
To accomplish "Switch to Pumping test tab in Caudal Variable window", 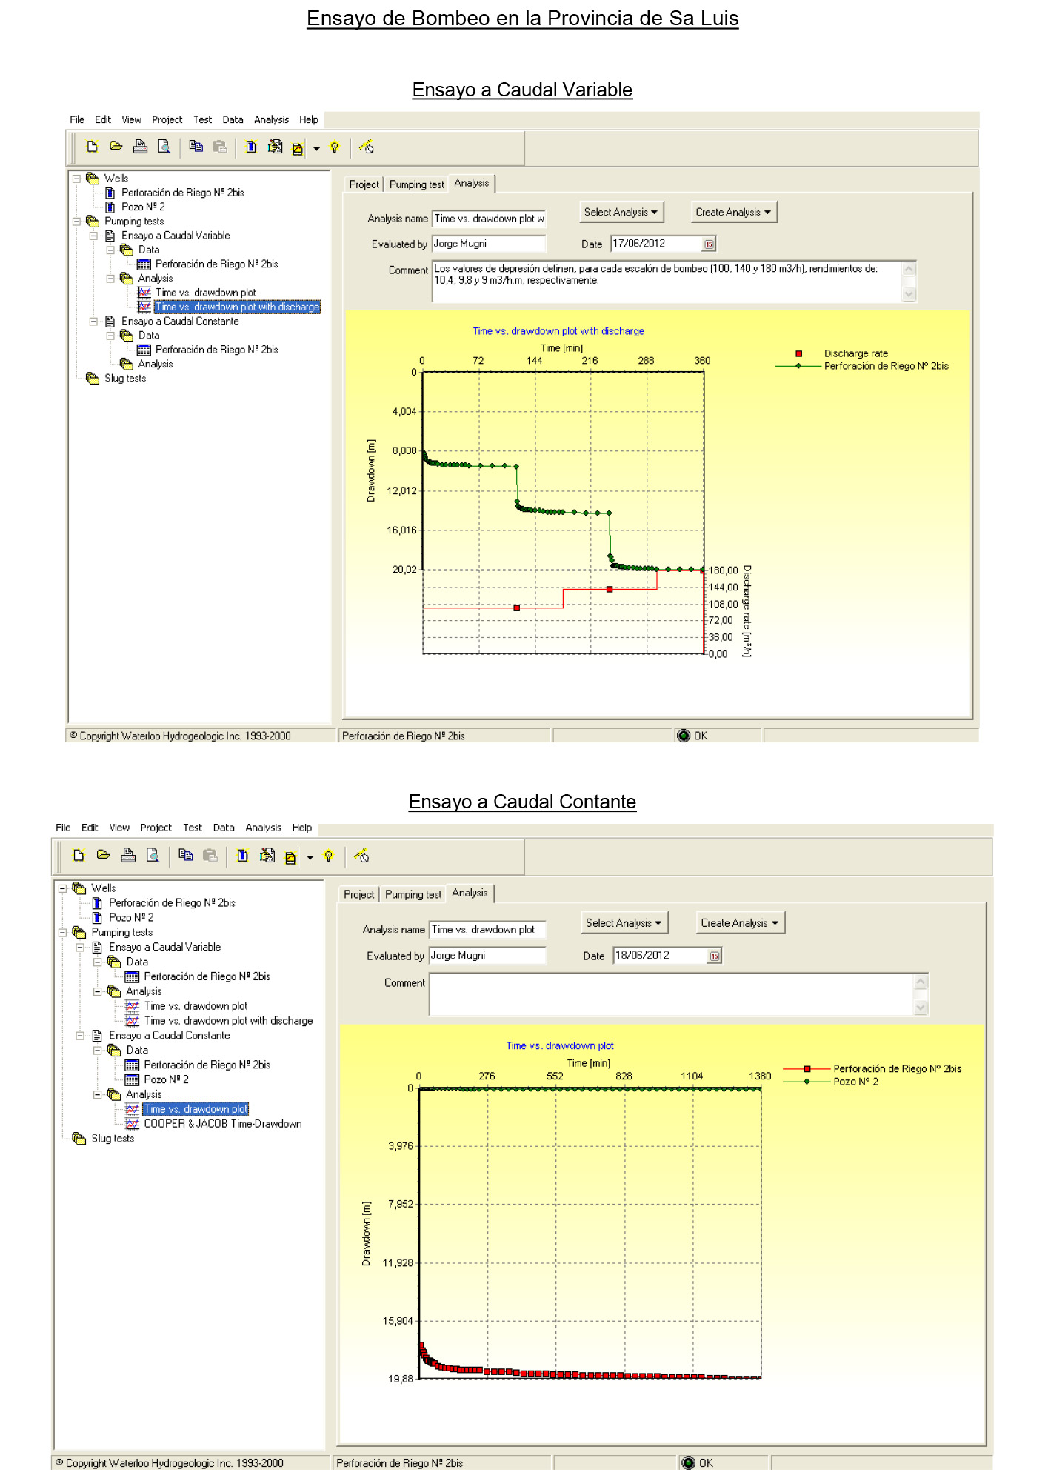I will pyautogui.click(x=416, y=184).
